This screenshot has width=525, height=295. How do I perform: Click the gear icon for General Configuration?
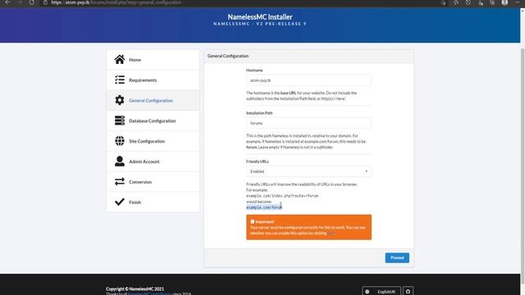[120, 100]
